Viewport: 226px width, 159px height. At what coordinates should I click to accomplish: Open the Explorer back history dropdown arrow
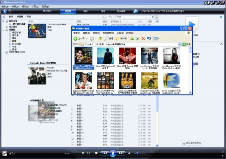[x=87, y=39]
